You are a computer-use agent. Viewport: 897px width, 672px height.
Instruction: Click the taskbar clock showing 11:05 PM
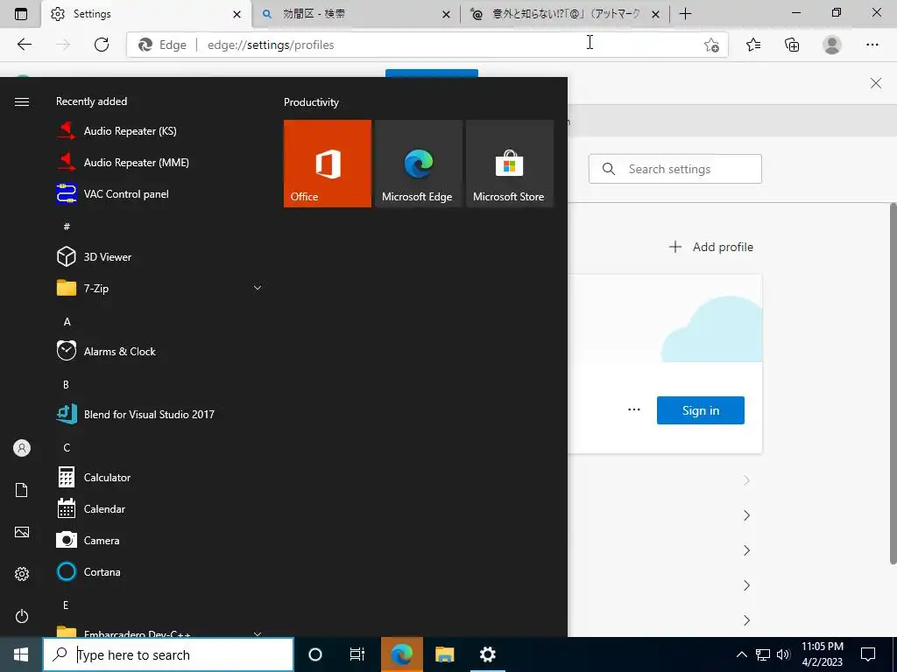pyautogui.click(x=822, y=654)
